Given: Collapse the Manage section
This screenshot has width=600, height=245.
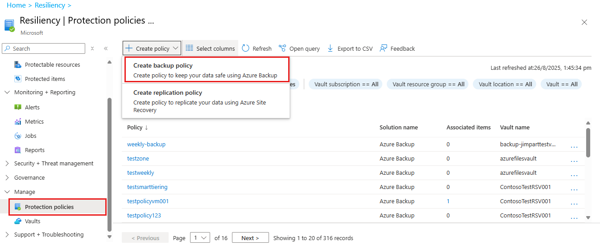Looking at the screenshot, I should coord(7,192).
